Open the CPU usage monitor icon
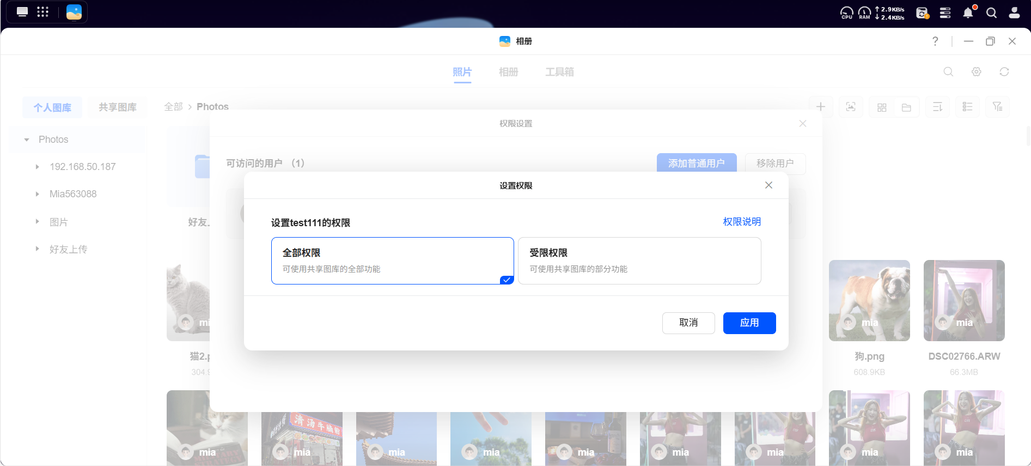Screen dimensions: 1031x466 [846, 13]
